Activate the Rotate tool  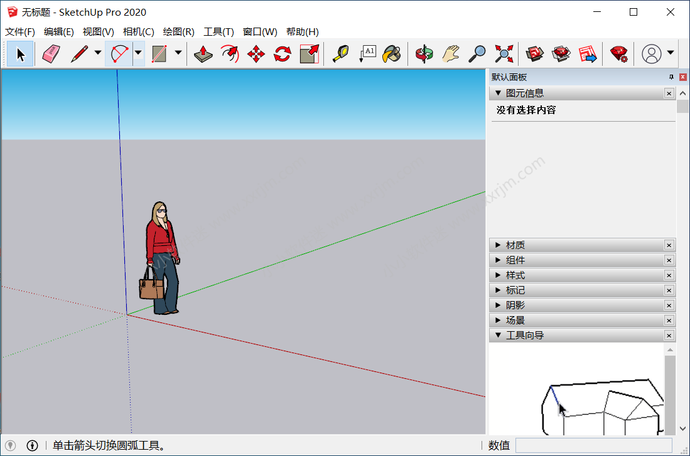(x=283, y=54)
